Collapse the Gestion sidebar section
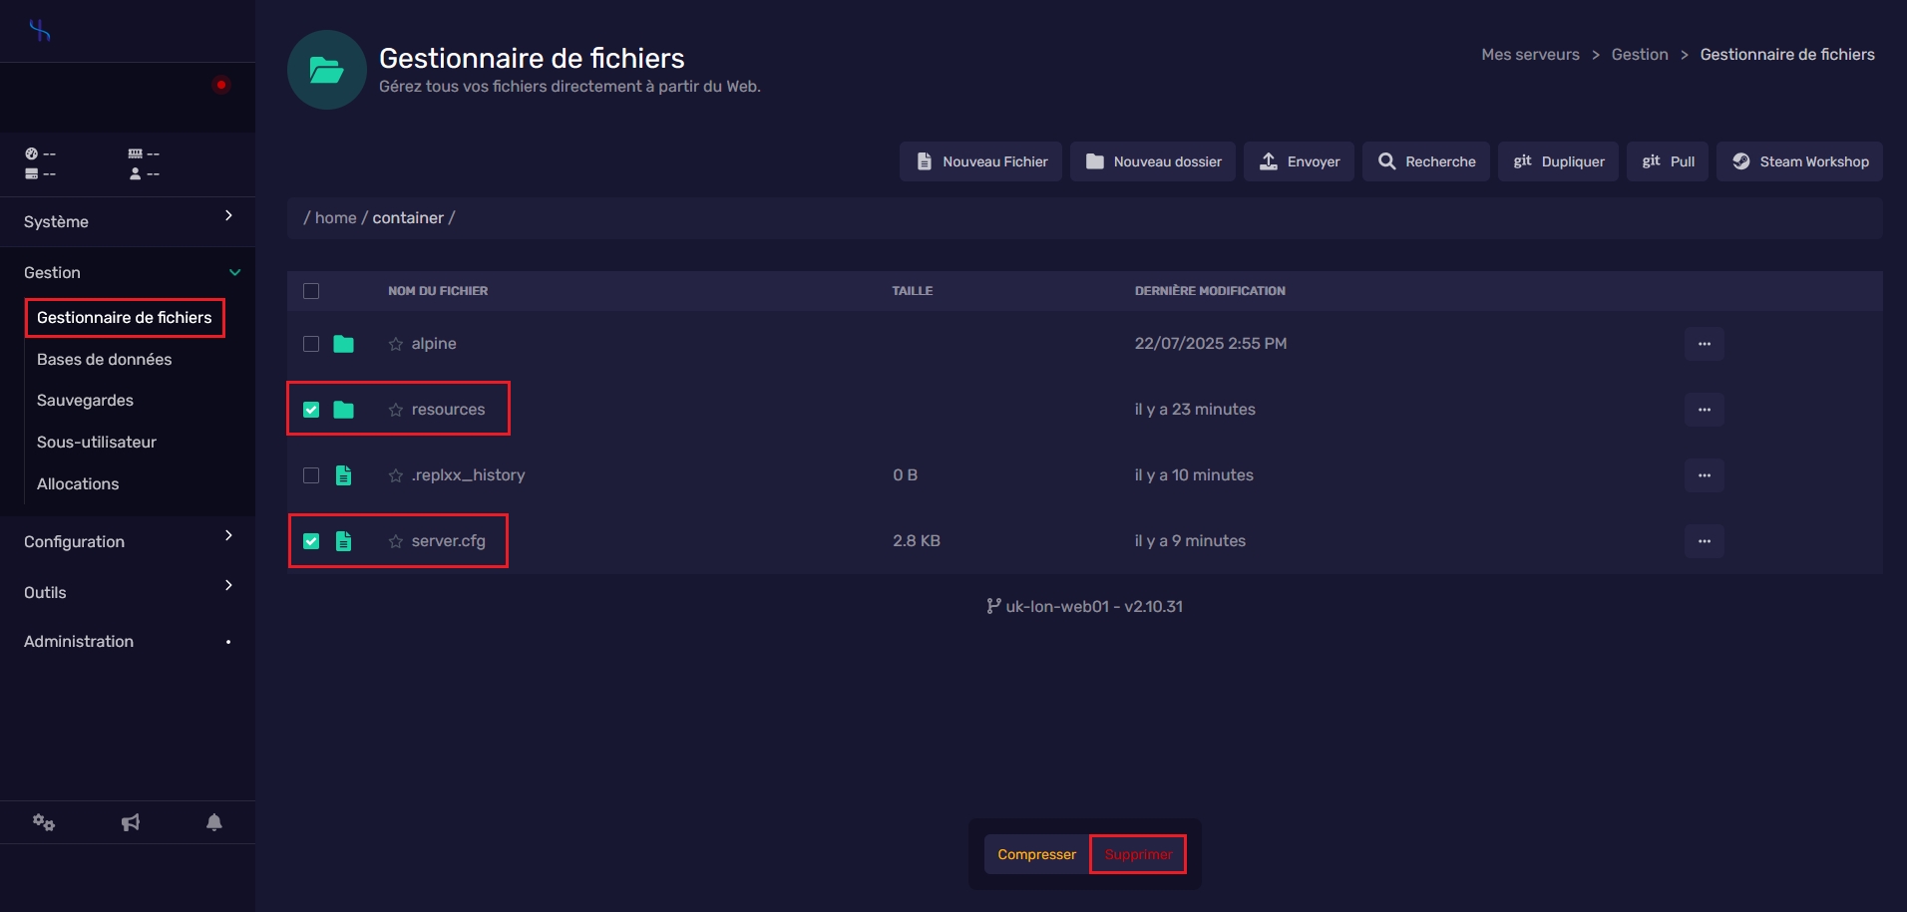 pyautogui.click(x=127, y=272)
